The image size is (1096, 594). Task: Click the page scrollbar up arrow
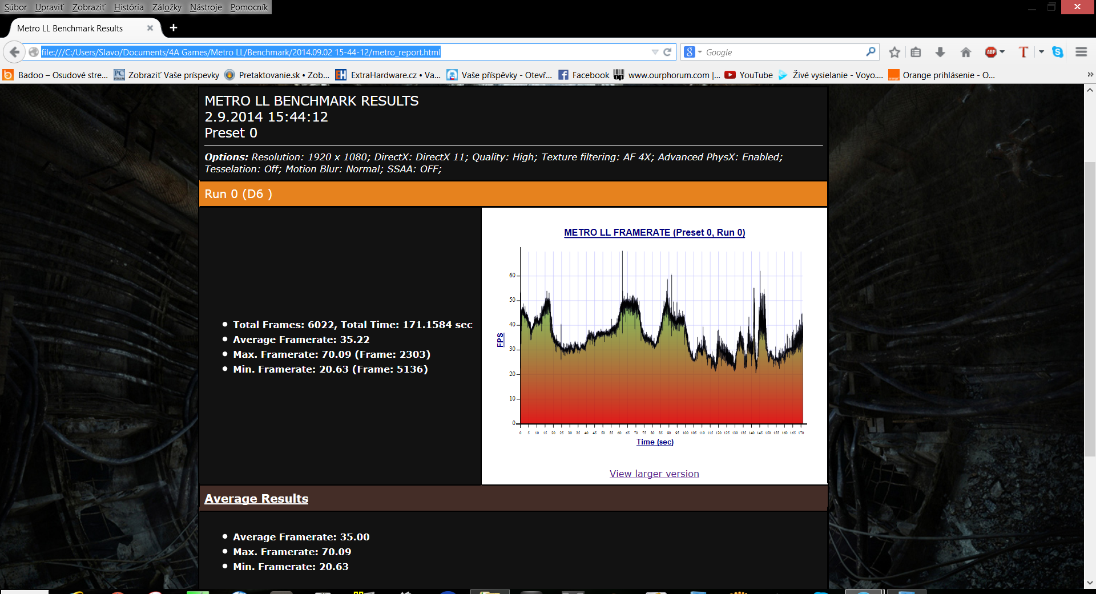(1090, 90)
